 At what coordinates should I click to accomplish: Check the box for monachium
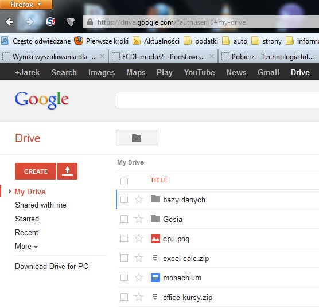124,278
